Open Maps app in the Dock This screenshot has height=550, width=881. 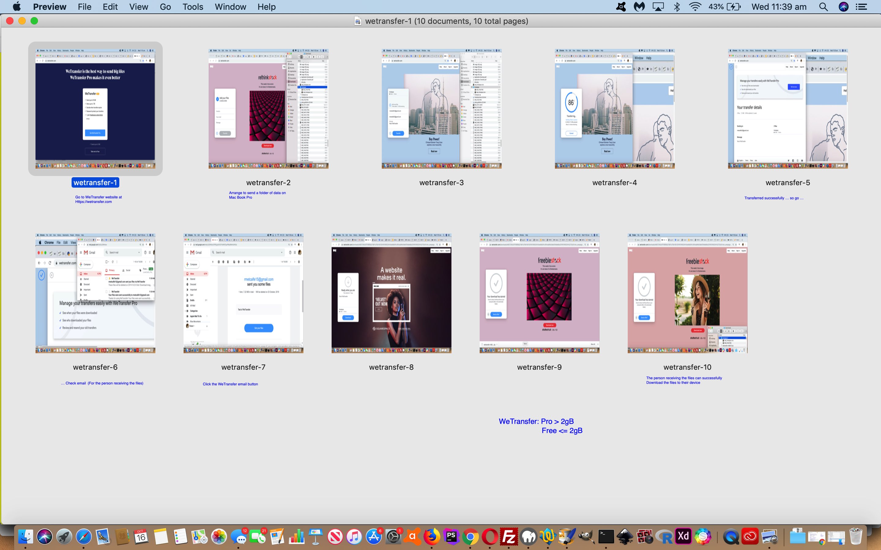pyautogui.click(x=199, y=537)
